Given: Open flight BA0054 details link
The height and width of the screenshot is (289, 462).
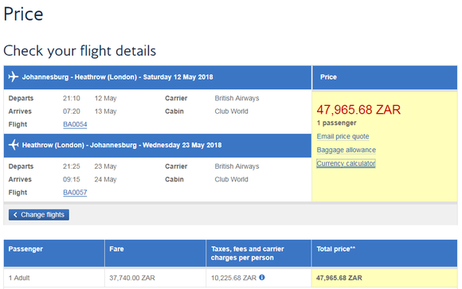Looking at the screenshot, I should point(75,124).
